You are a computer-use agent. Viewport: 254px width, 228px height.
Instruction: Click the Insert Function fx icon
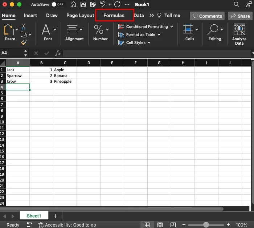[58, 53]
